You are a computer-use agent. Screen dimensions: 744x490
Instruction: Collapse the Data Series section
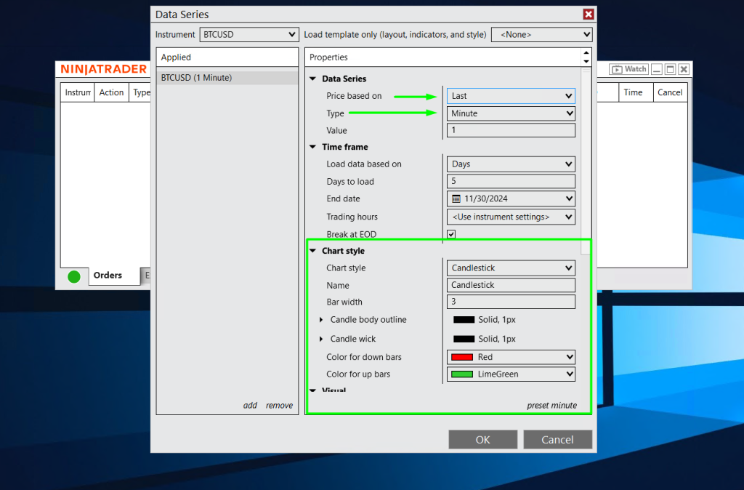313,79
